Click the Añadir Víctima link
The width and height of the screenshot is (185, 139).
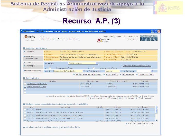[128, 98]
